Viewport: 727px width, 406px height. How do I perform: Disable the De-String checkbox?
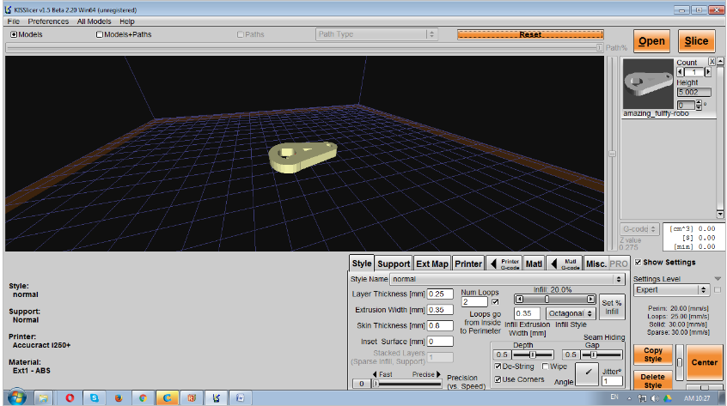[498, 367]
